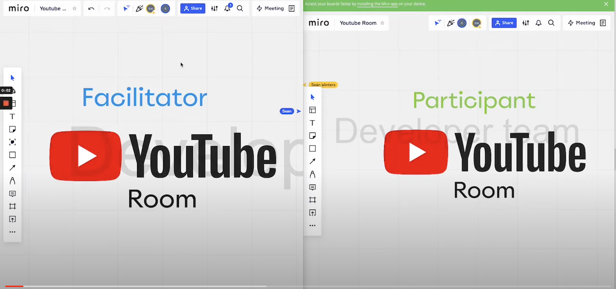Select the Frame tool on Facilitator toolbar
This screenshot has height=289, width=616.
[13, 206]
